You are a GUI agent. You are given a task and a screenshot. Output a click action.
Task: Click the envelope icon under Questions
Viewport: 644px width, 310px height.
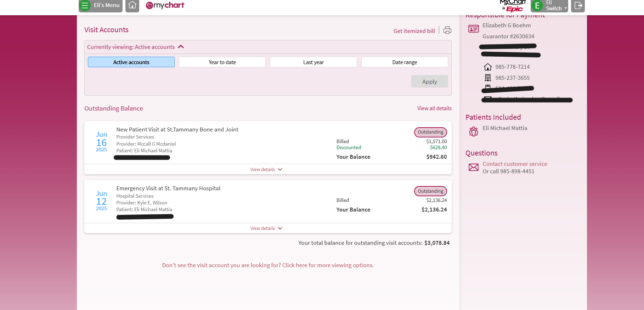tap(473, 167)
